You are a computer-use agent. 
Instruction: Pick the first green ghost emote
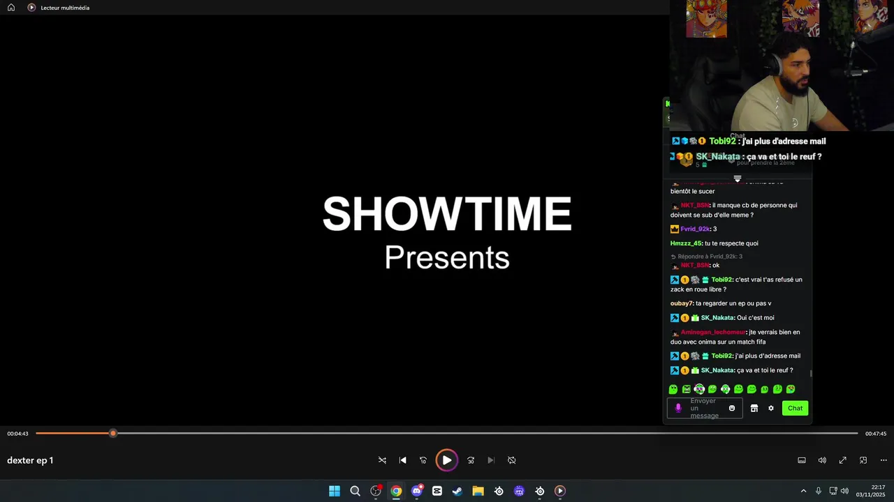[x=673, y=389]
